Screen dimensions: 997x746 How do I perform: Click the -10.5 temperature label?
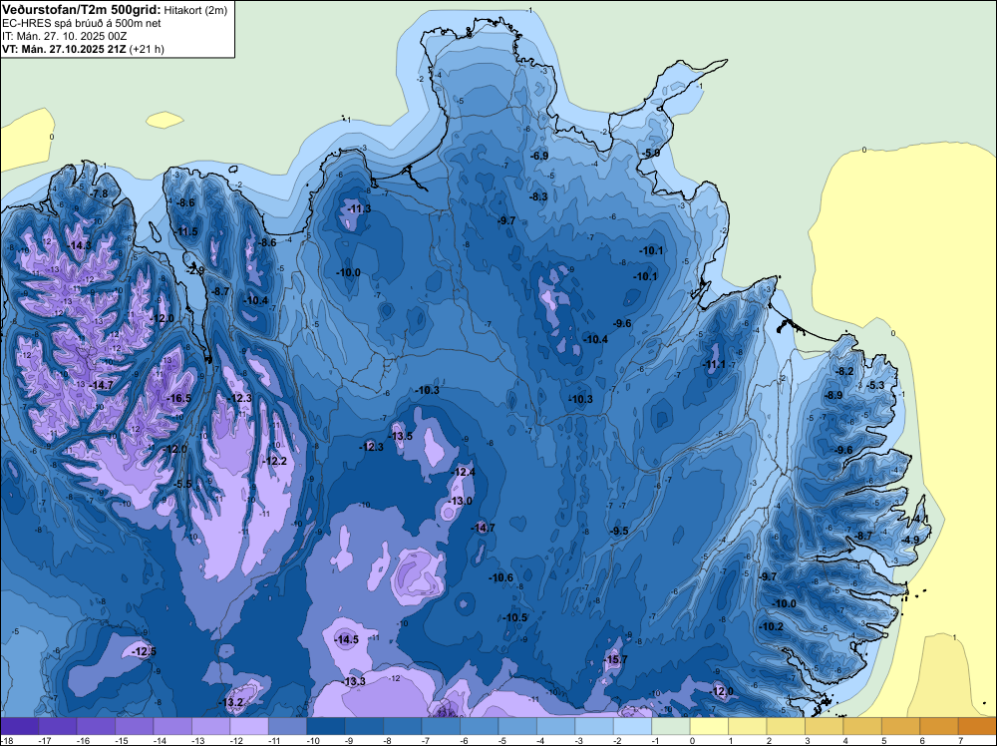click(515, 617)
